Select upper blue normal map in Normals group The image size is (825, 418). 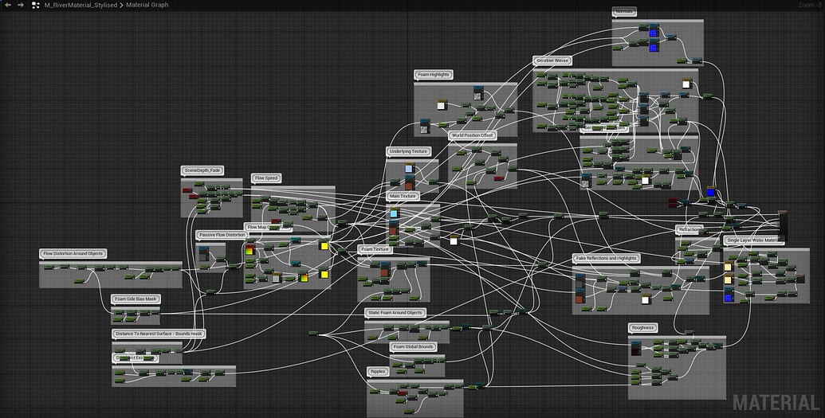click(x=654, y=30)
